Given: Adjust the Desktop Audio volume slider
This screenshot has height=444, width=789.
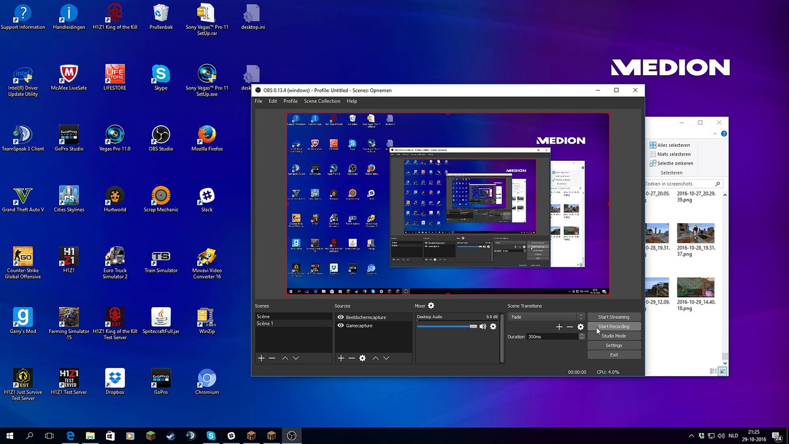Looking at the screenshot, I should click(447, 326).
